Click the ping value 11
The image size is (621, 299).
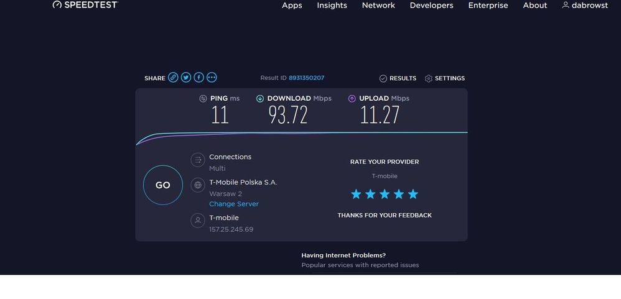(220, 115)
